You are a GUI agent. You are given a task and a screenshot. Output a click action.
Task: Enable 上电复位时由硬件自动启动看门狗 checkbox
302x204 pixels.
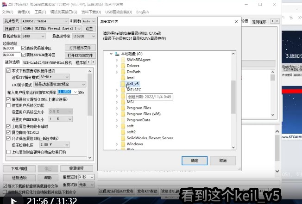(x=8, y=152)
